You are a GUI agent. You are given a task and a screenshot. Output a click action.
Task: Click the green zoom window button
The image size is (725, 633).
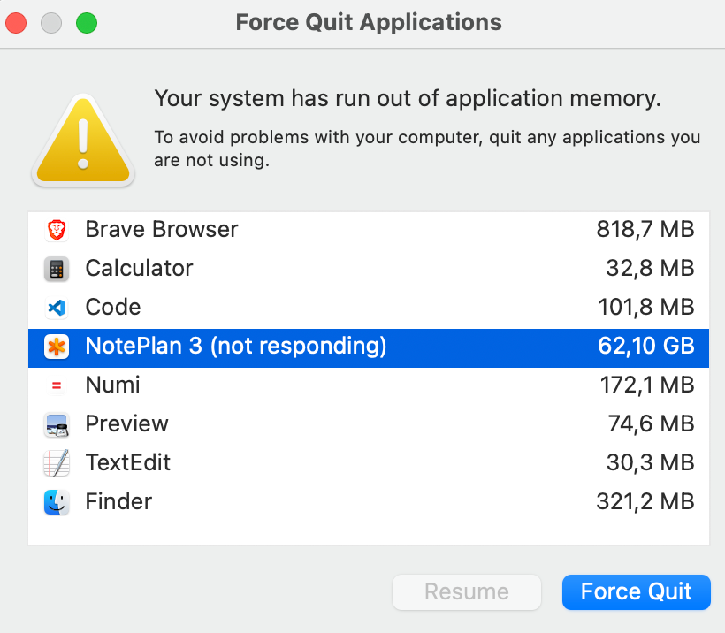(x=87, y=23)
